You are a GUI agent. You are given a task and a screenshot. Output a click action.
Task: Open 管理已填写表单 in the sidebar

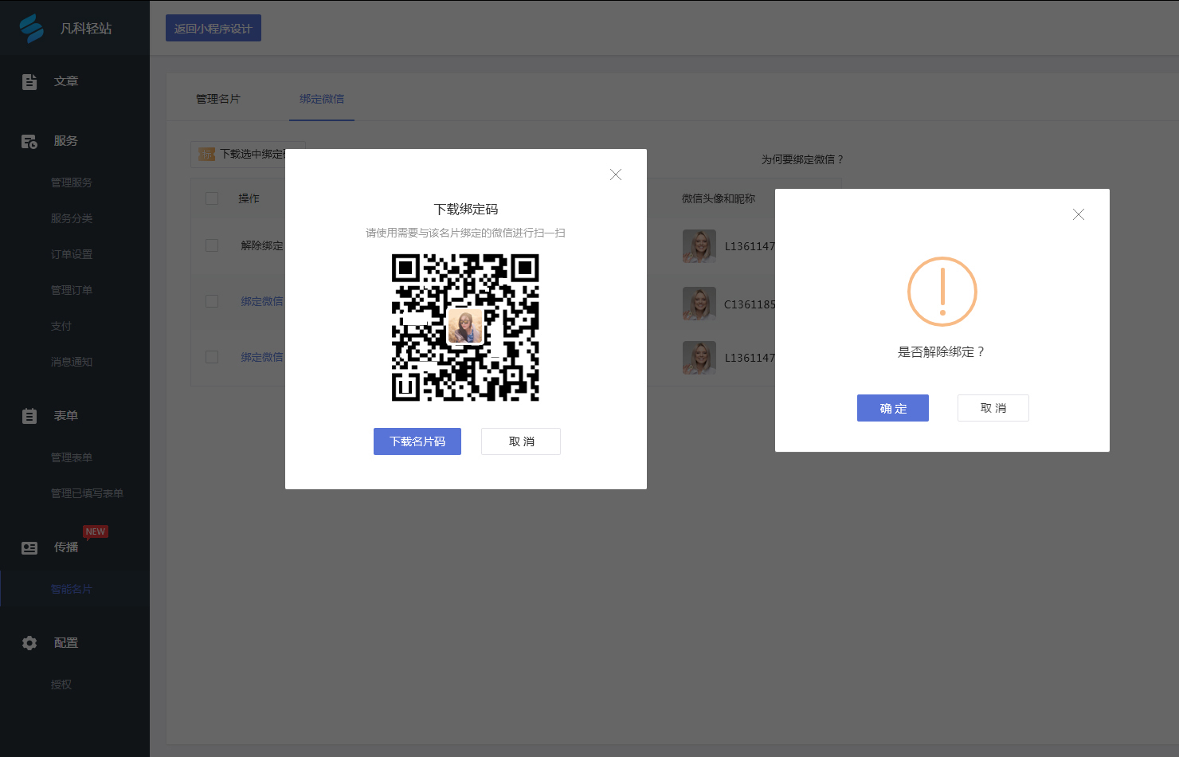click(x=87, y=493)
